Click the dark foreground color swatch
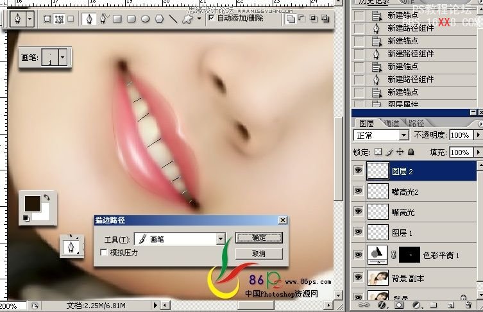 [30, 203]
